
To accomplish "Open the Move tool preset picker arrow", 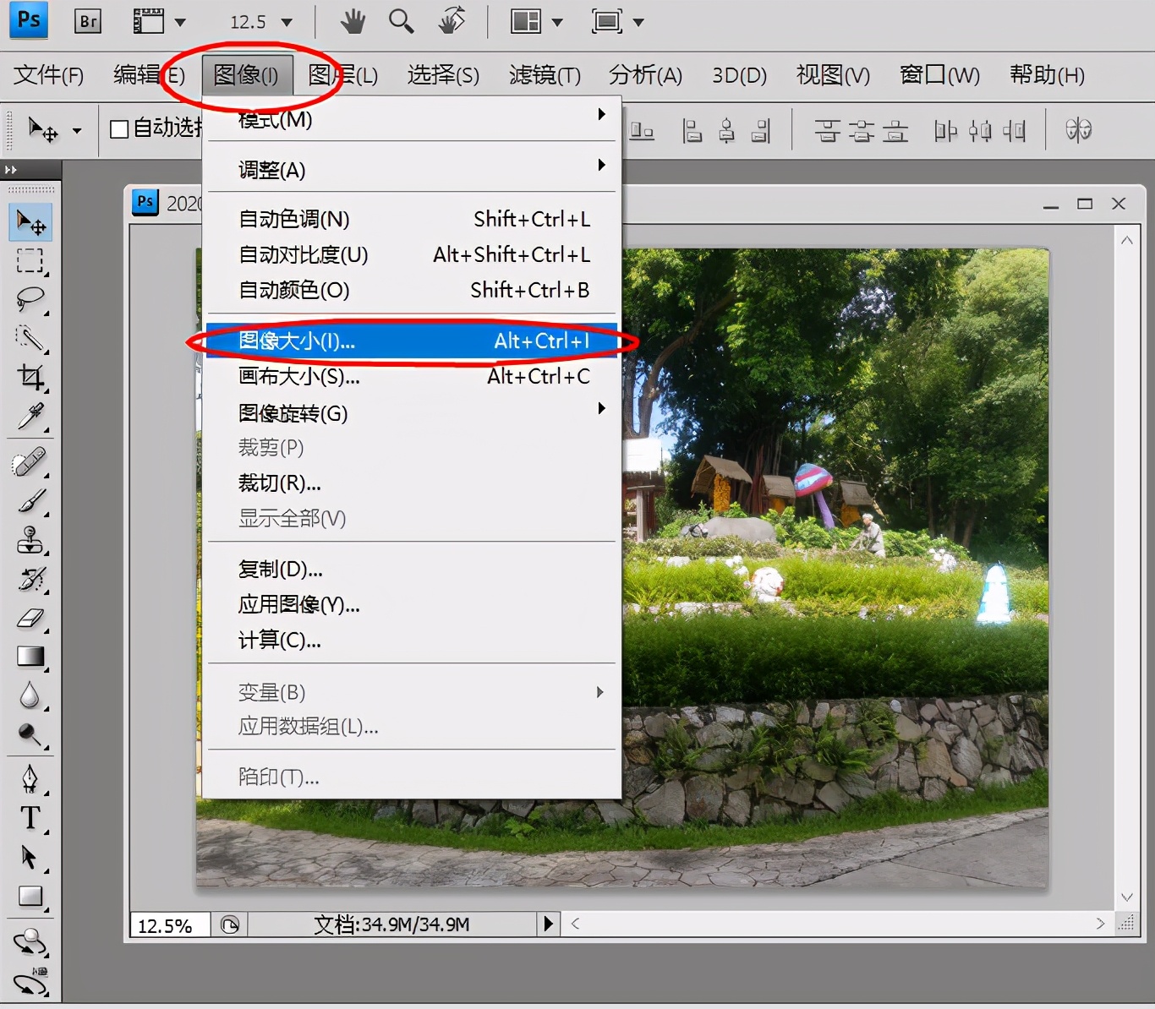I will [x=77, y=130].
